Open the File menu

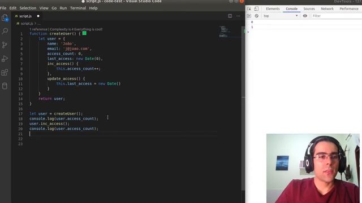3,8
